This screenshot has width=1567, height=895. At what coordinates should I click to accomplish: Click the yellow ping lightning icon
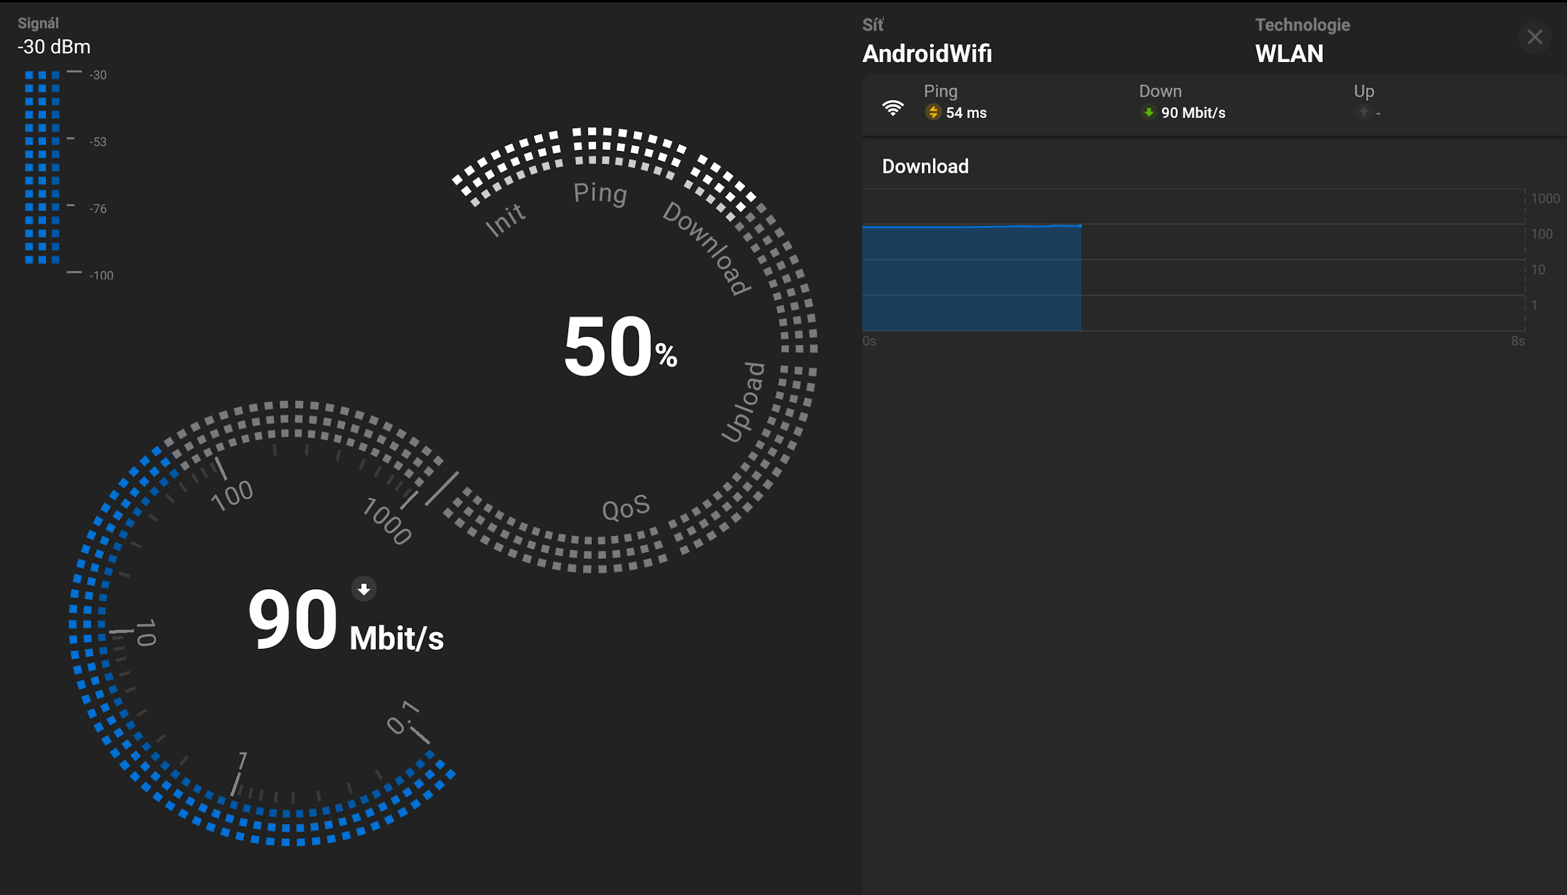(x=932, y=112)
